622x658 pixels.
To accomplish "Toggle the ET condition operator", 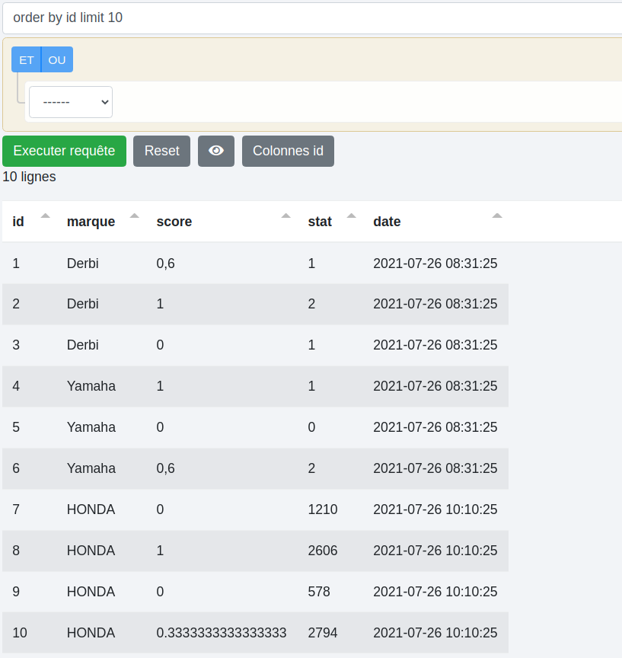I will [27, 59].
